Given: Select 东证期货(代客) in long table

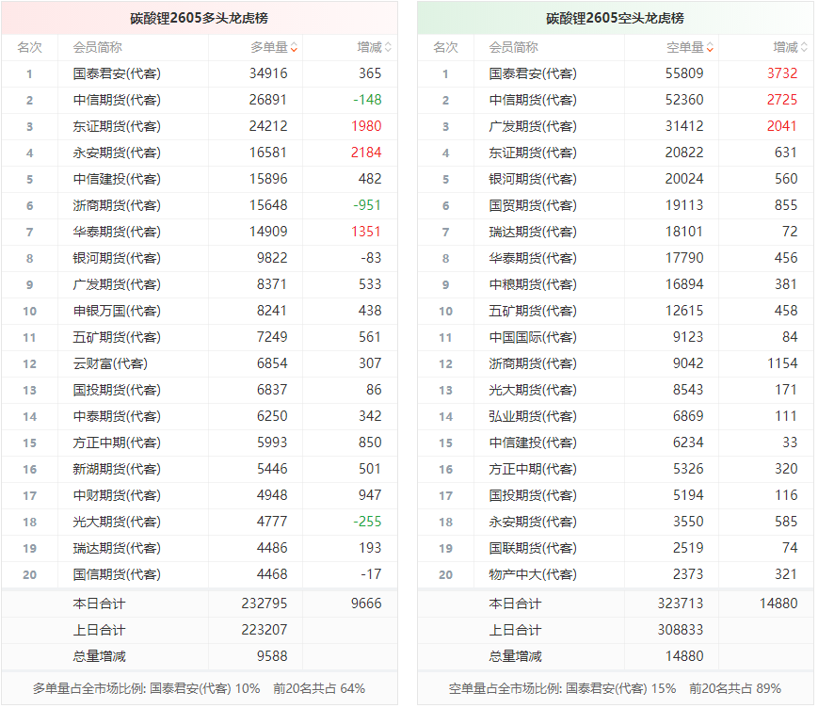Looking at the screenshot, I should 117,126.
